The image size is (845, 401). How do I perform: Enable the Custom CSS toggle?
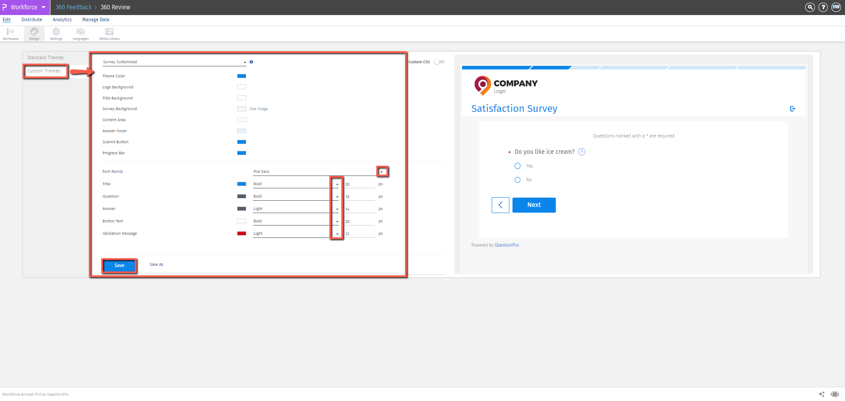pos(439,62)
